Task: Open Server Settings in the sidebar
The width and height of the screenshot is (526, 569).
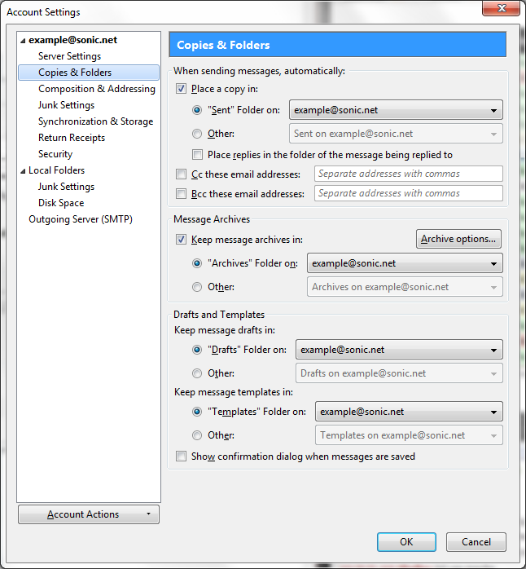Action: (69, 56)
